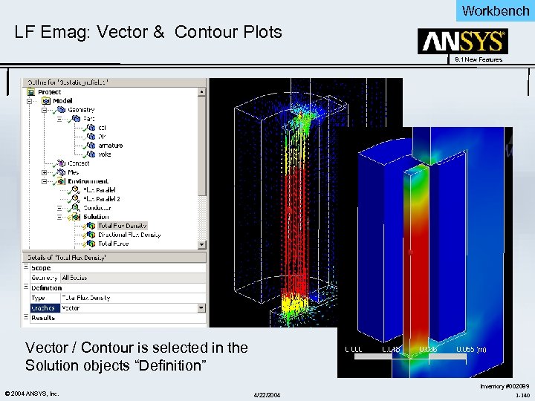
Task: Click the armature body icon
Action: [x=91, y=146]
